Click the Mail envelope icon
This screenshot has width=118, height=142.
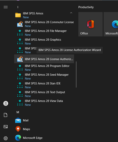click(x=18, y=120)
